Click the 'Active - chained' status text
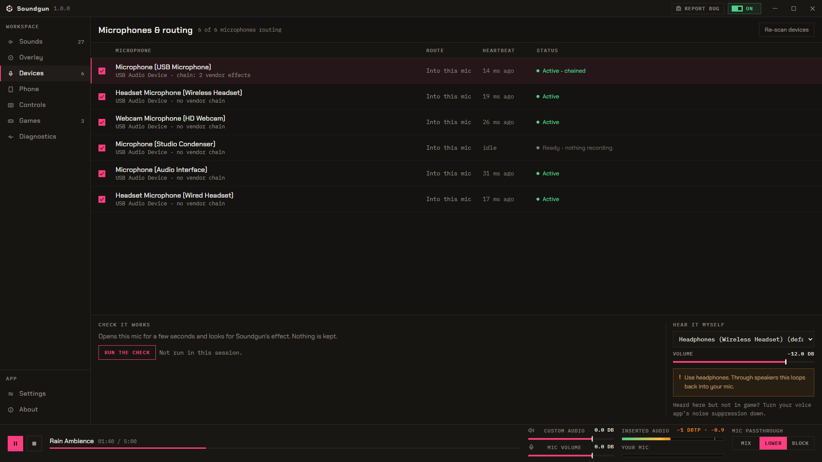 pyautogui.click(x=564, y=71)
